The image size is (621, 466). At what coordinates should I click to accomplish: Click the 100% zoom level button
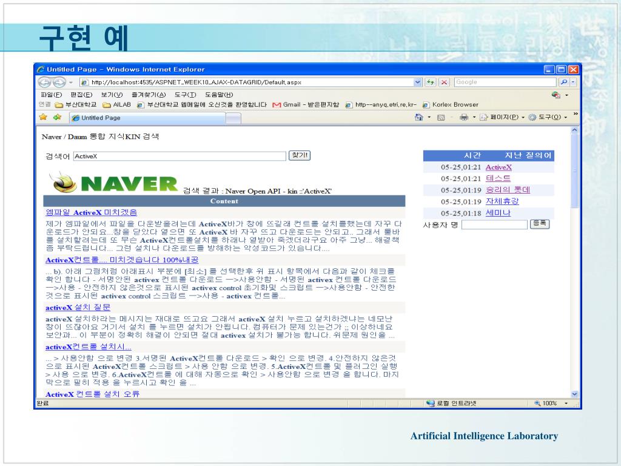tap(546, 404)
